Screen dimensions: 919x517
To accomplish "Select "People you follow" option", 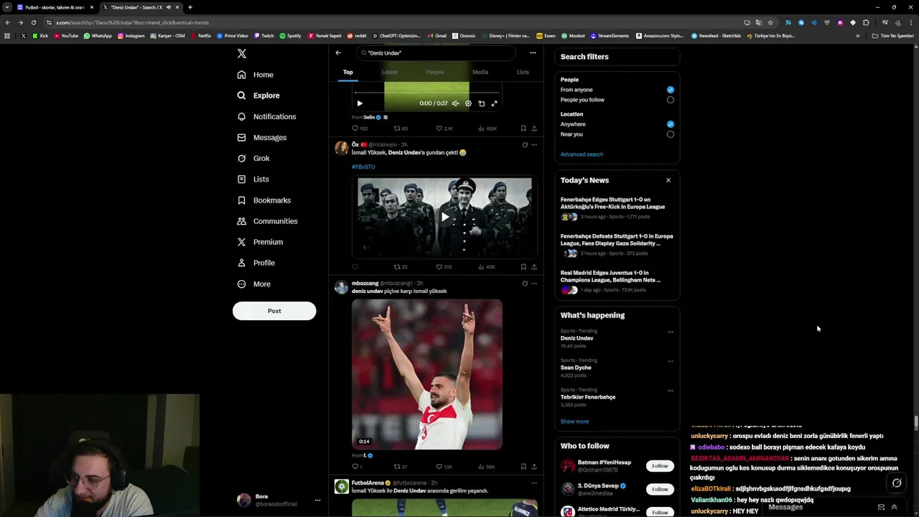I will tap(670, 100).
